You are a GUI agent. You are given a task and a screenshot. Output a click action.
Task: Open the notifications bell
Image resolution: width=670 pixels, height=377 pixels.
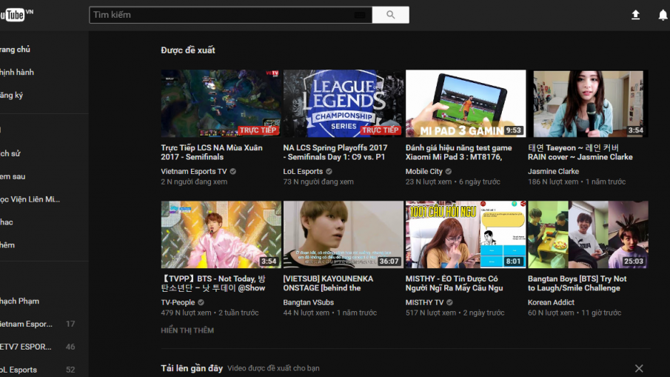click(x=663, y=15)
